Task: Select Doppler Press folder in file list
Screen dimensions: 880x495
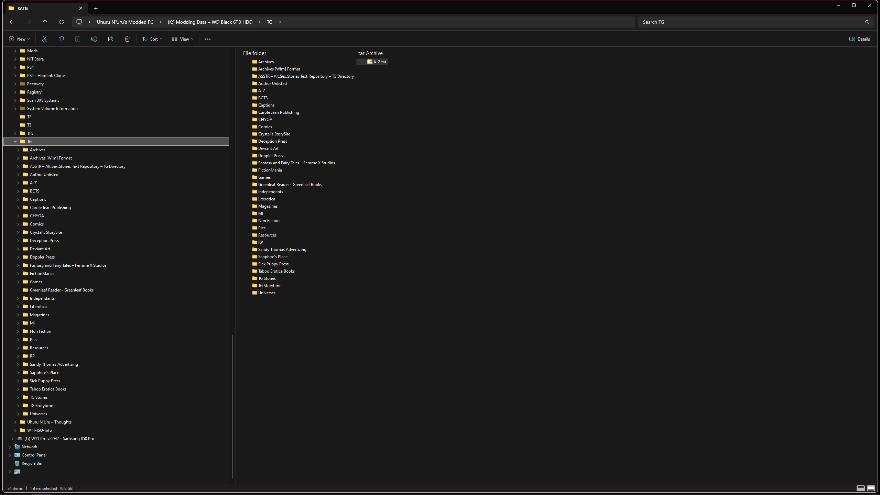Action: (270, 156)
